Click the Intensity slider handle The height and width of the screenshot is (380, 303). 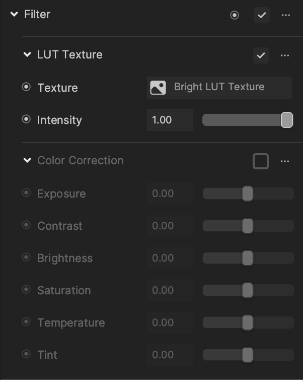pos(287,120)
